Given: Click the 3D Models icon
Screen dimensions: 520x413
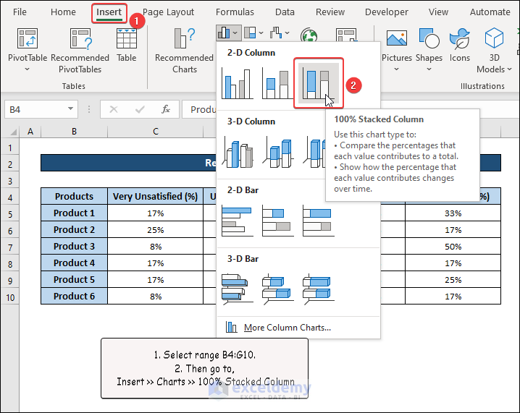Looking at the screenshot, I should pos(494,38).
